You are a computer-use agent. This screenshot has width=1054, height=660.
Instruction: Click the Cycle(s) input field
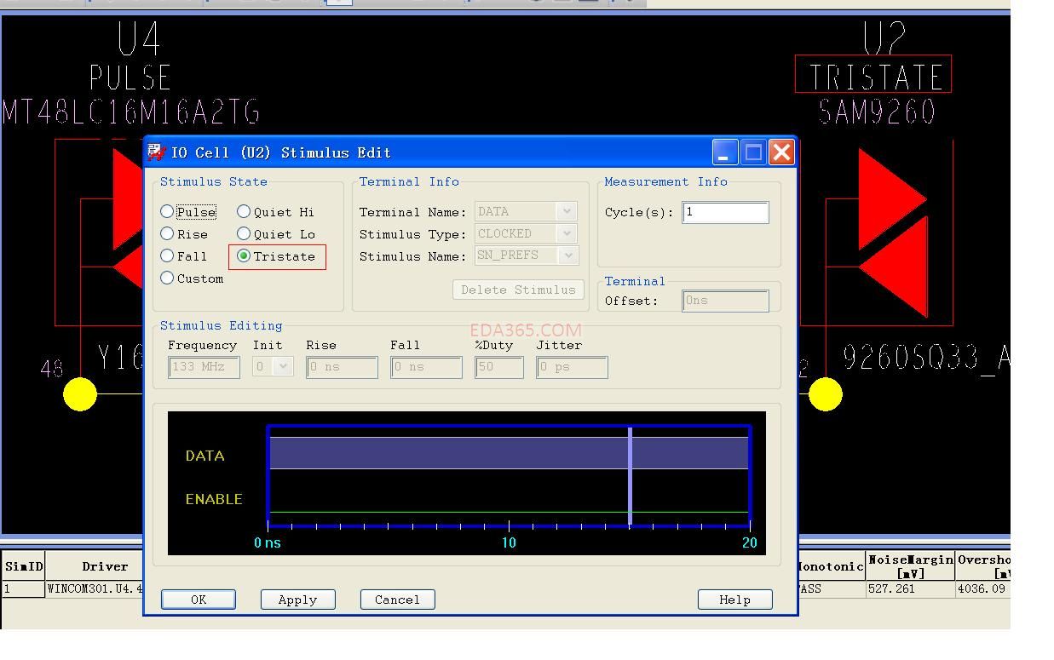724,212
